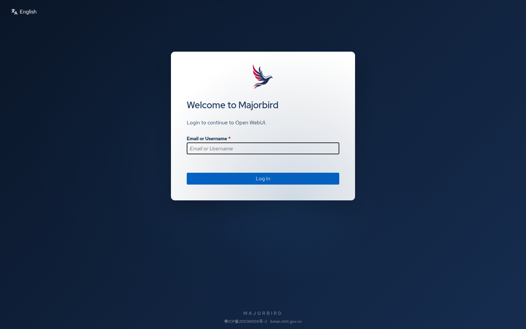Open the English language selector
The height and width of the screenshot is (329, 526).
pos(24,12)
